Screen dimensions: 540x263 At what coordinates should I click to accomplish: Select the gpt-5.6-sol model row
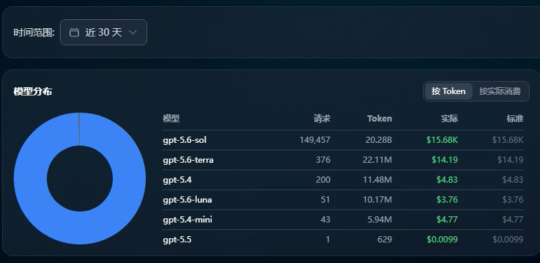click(343, 140)
